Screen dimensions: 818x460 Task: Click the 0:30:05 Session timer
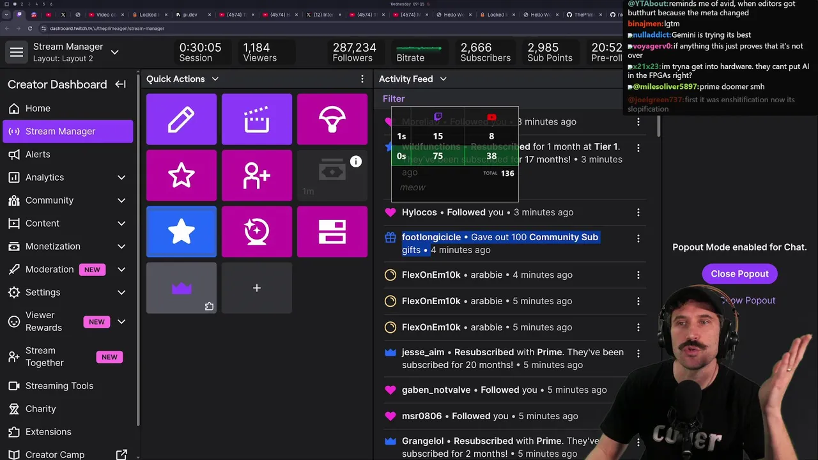200,52
